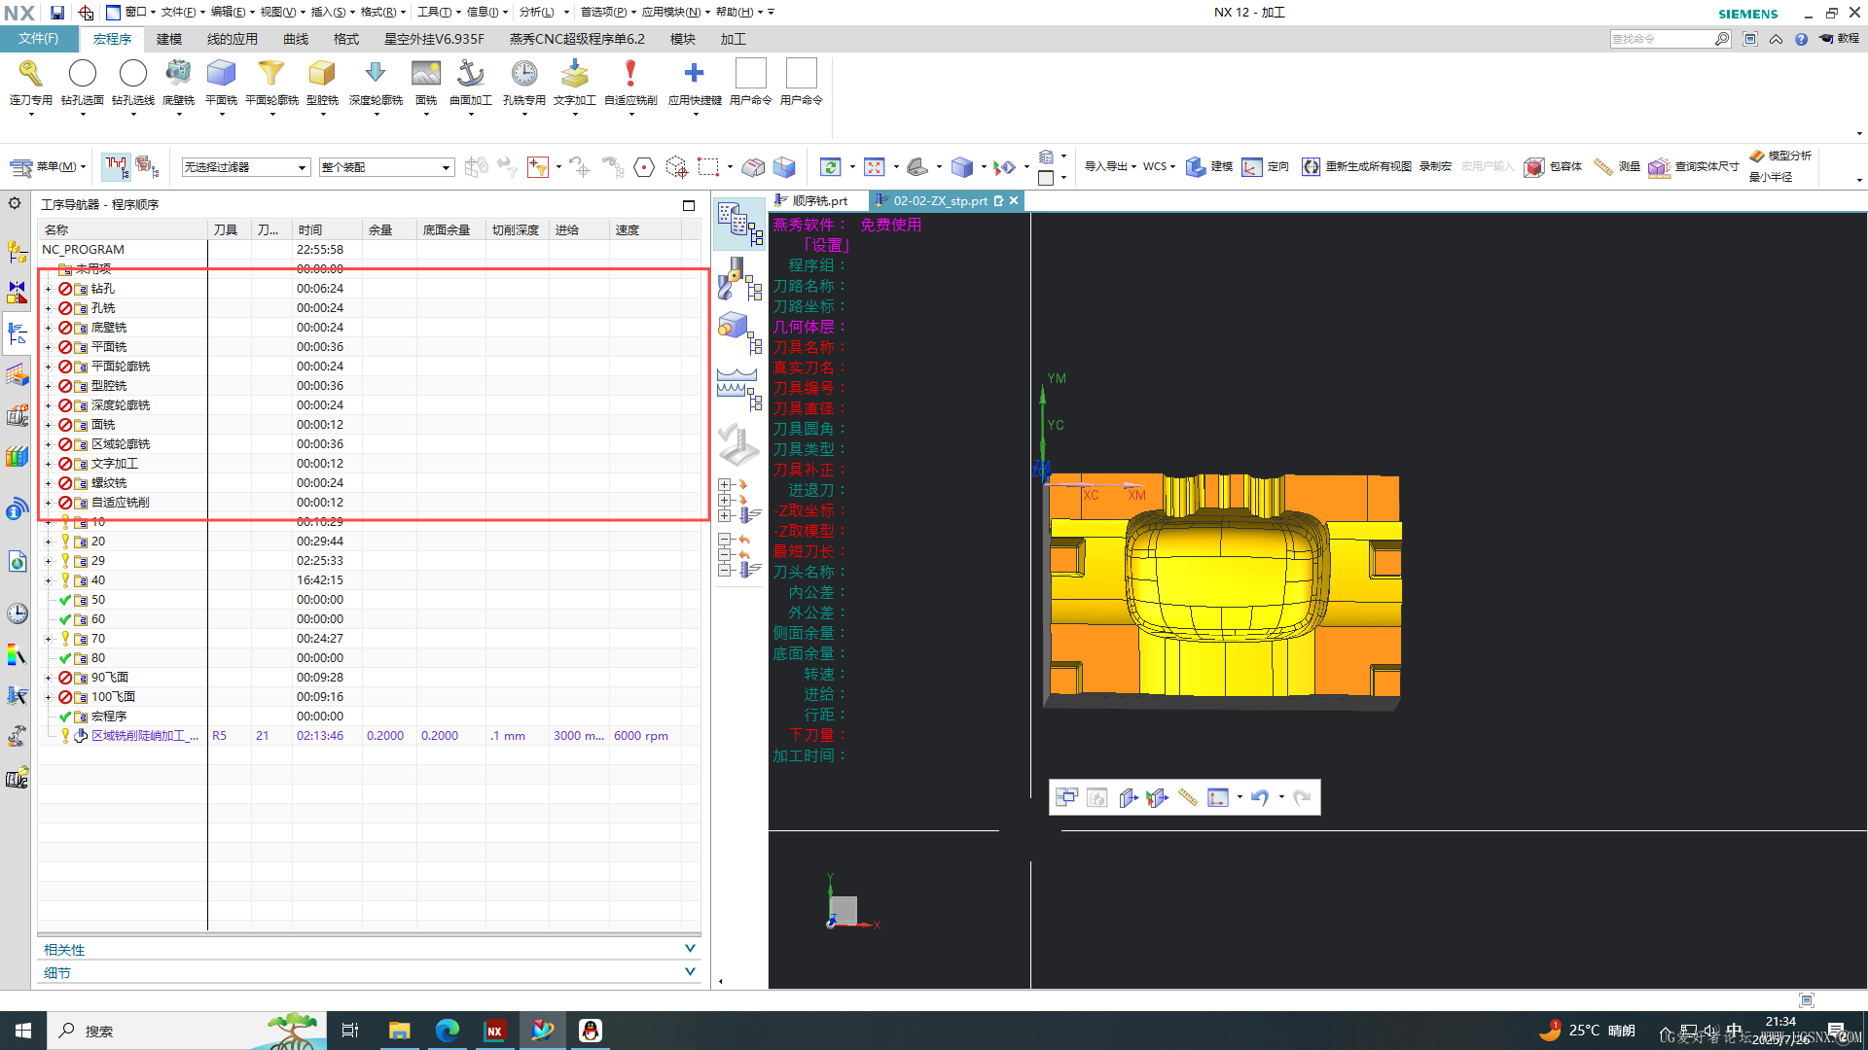Switch to 建模 ribbon tab

click(169, 39)
